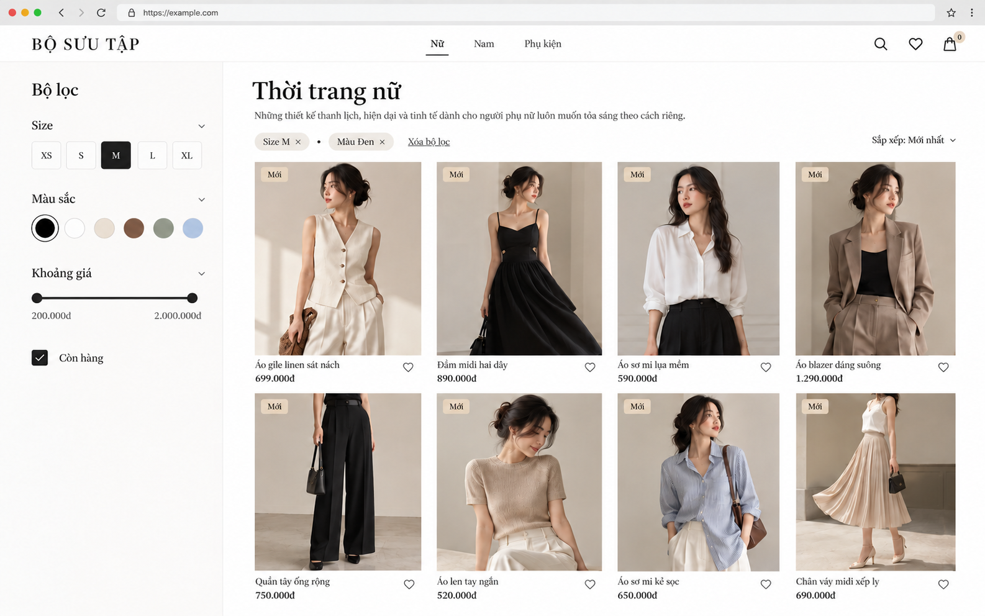
Task: Select size XS
Action: [x=47, y=155]
